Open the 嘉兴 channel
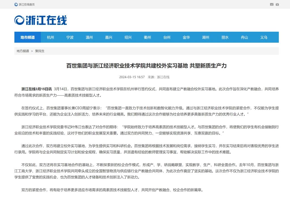The height and width of the screenshot is (199, 290). point(109,37)
